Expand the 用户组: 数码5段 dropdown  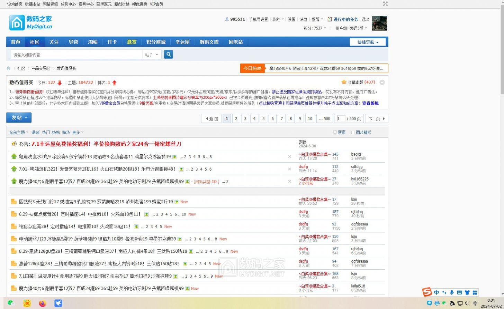(351, 28)
